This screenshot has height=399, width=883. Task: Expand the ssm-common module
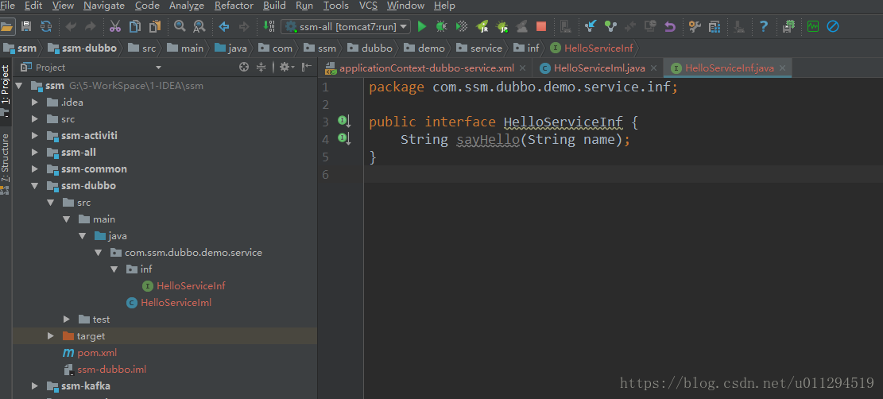[x=35, y=169]
